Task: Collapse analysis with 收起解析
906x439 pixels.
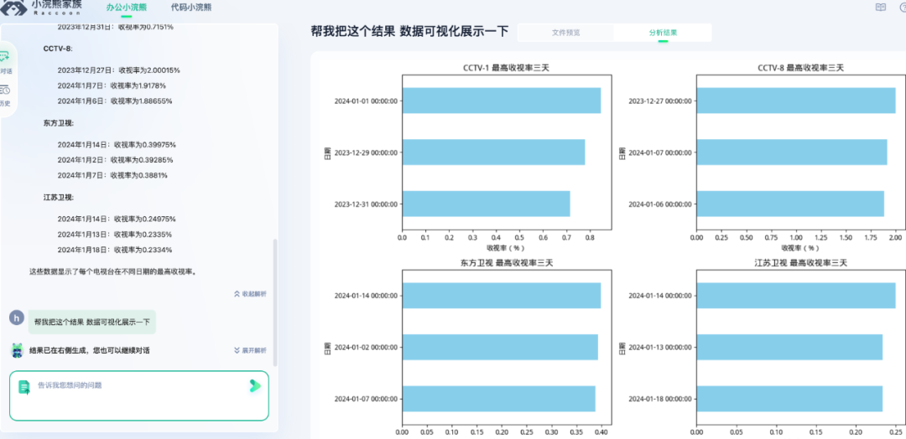Action: point(250,293)
